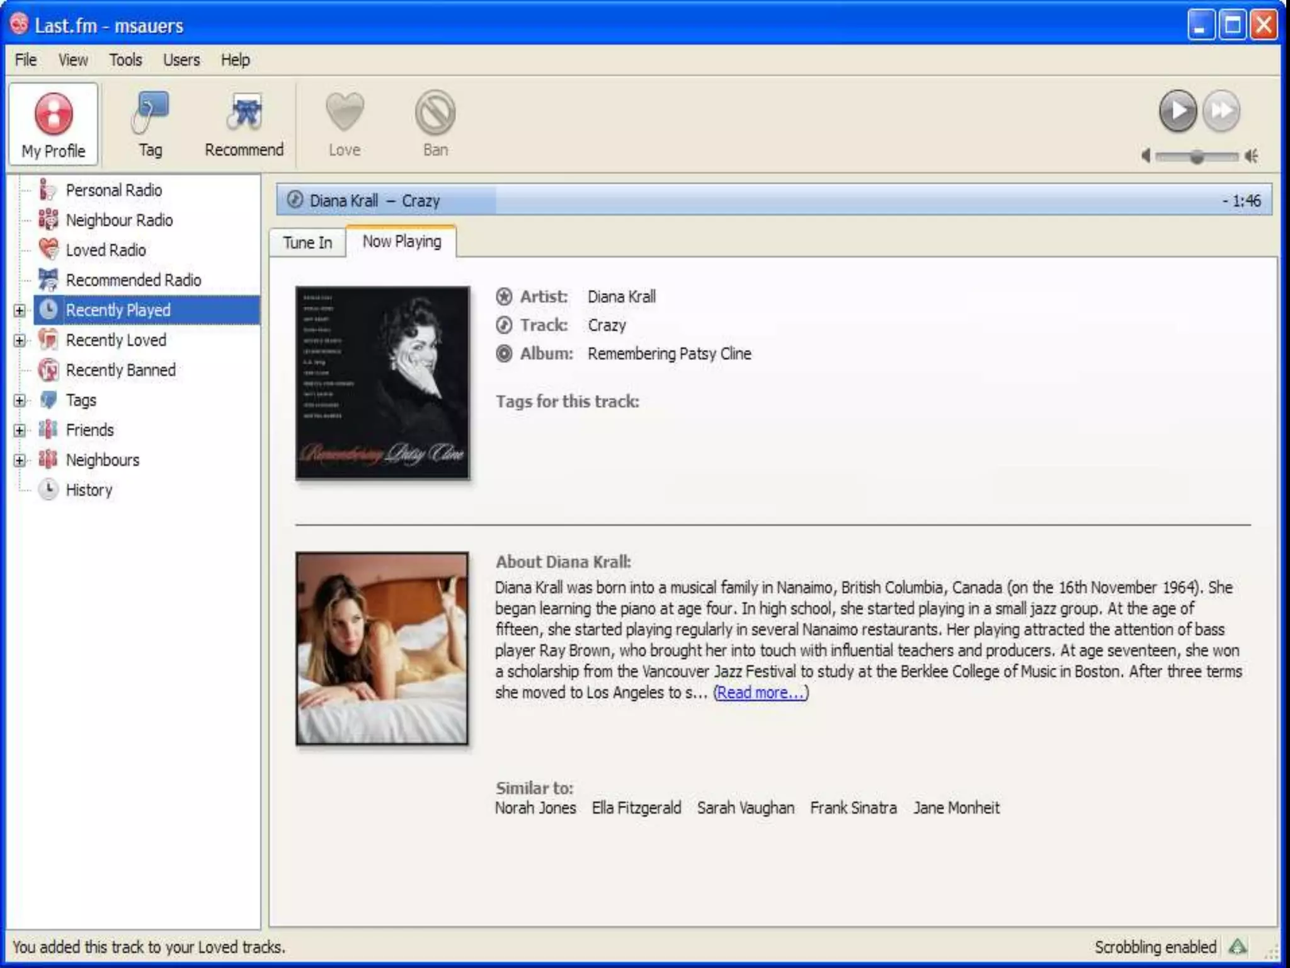This screenshot has height=968, width=1290.
Task: Open the View menu
Action: (73, 60)
